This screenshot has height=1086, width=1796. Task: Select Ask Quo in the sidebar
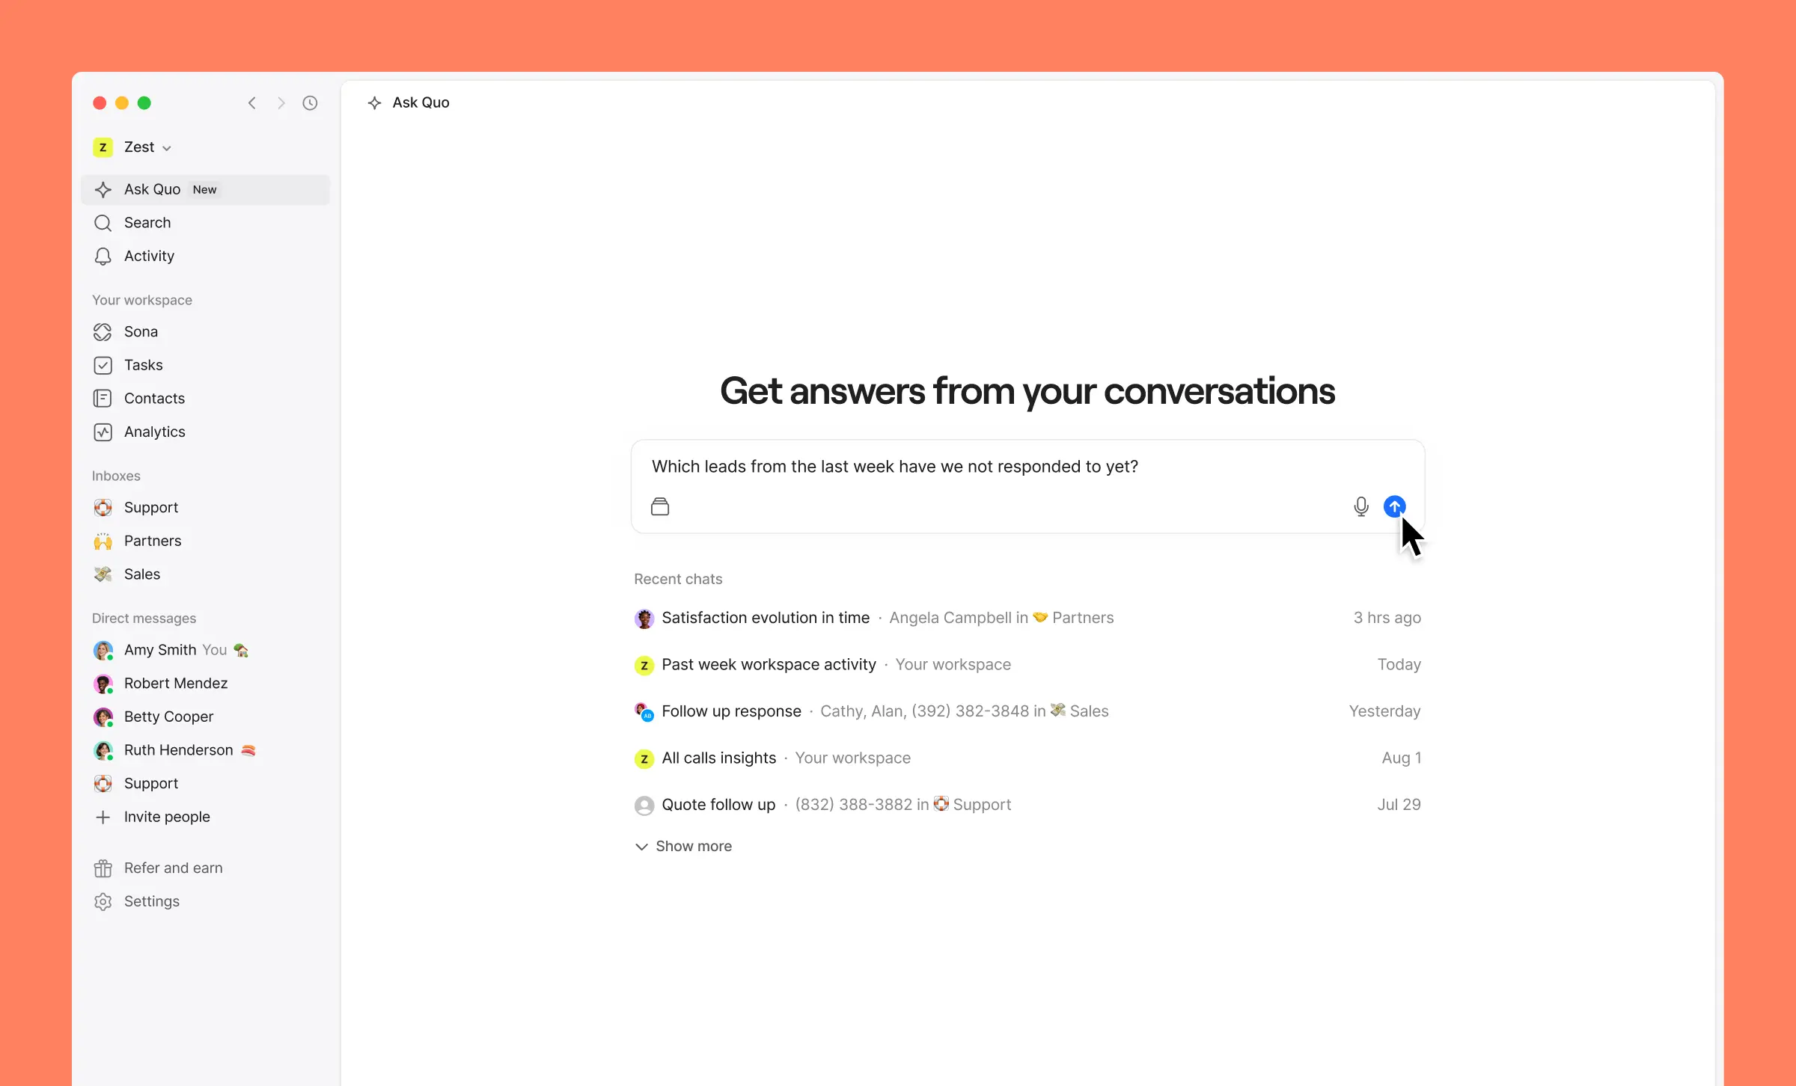coord(205,189)
